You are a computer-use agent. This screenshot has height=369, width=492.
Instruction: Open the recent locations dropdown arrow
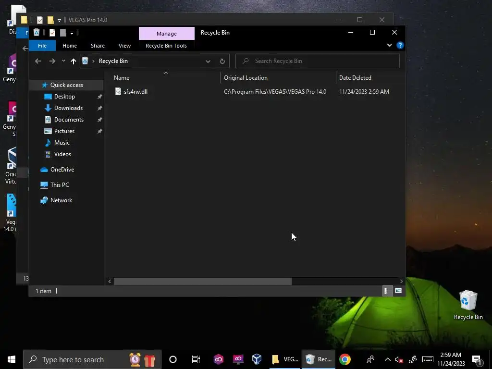[63, 61]
